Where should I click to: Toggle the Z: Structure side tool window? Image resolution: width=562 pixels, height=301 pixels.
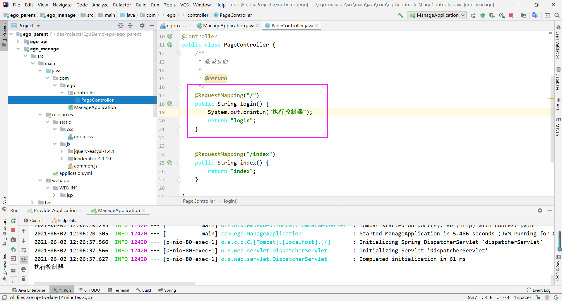(x=4, y=232)
